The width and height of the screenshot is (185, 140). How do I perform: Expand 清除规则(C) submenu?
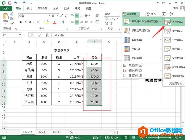tap(143, 70)
